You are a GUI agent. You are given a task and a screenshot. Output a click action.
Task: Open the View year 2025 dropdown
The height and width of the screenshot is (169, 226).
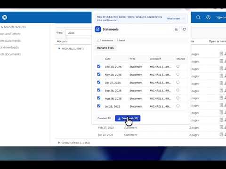tap(79, 33)
